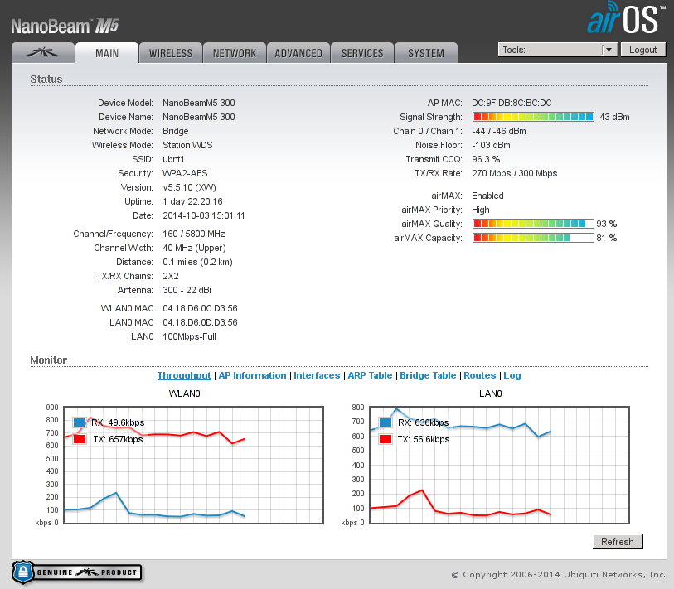674x589 pixels.
Task: Click the Refresh button
Action: coord(618,542)
